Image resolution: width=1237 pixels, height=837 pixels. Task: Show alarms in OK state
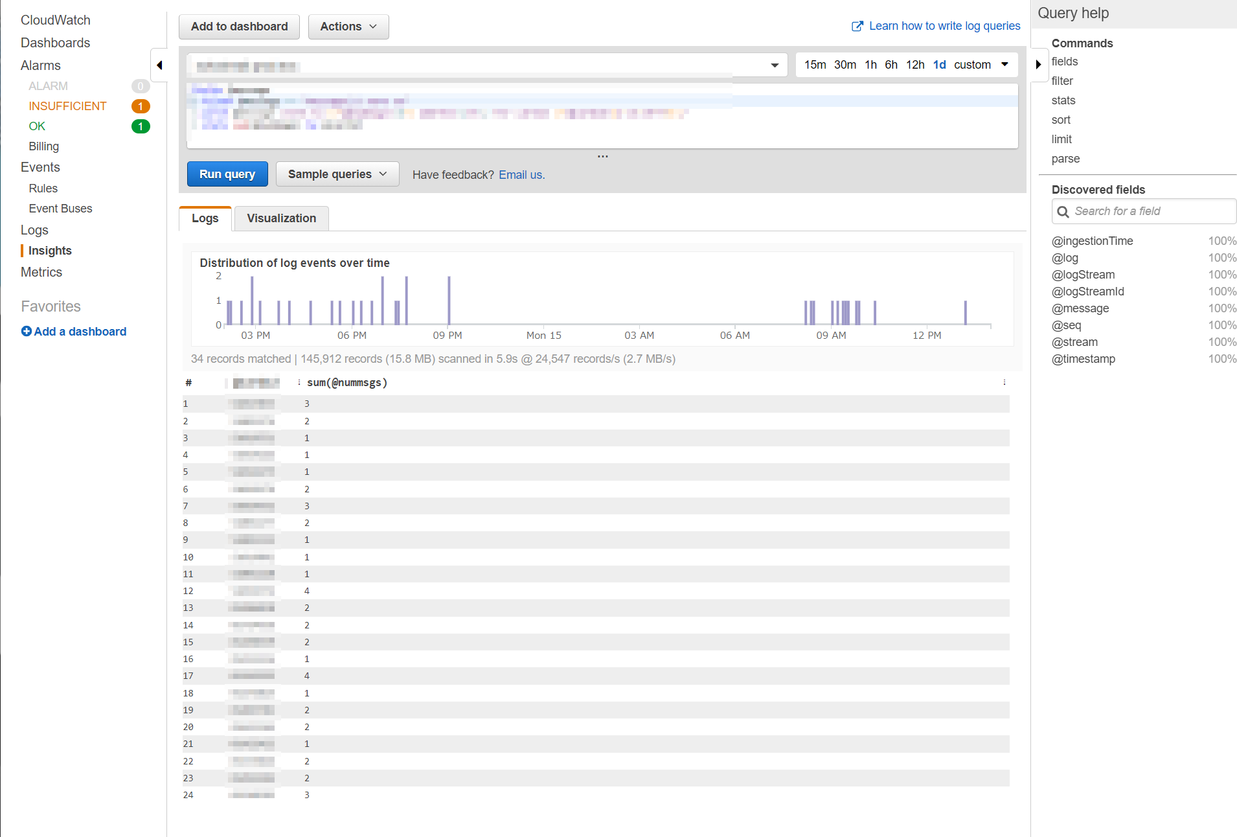pyautogui.click(x=37, y=126)
